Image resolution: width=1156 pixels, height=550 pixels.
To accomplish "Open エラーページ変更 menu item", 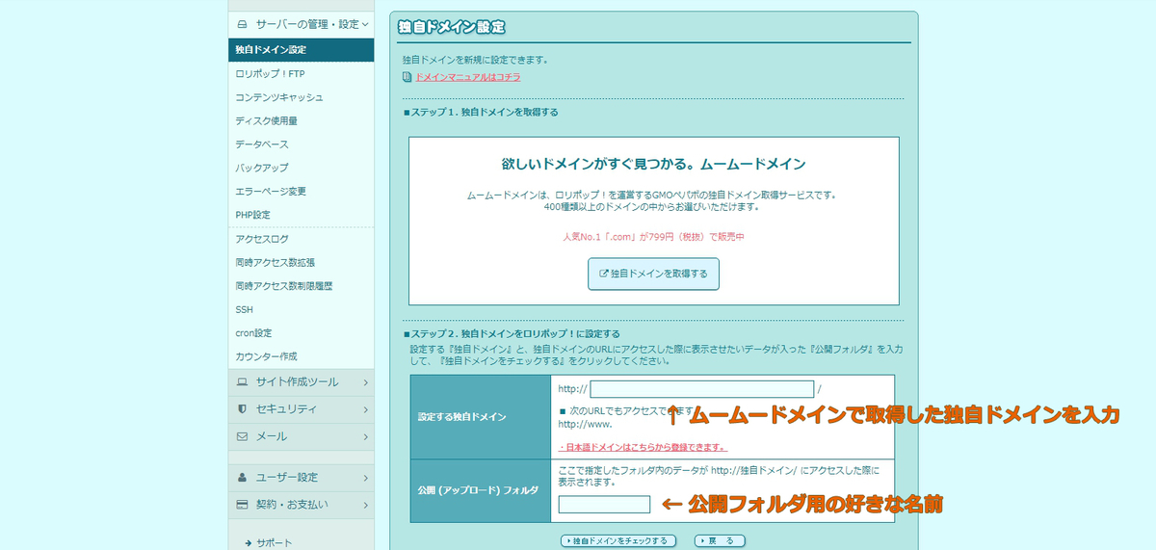I will (301, 192).
